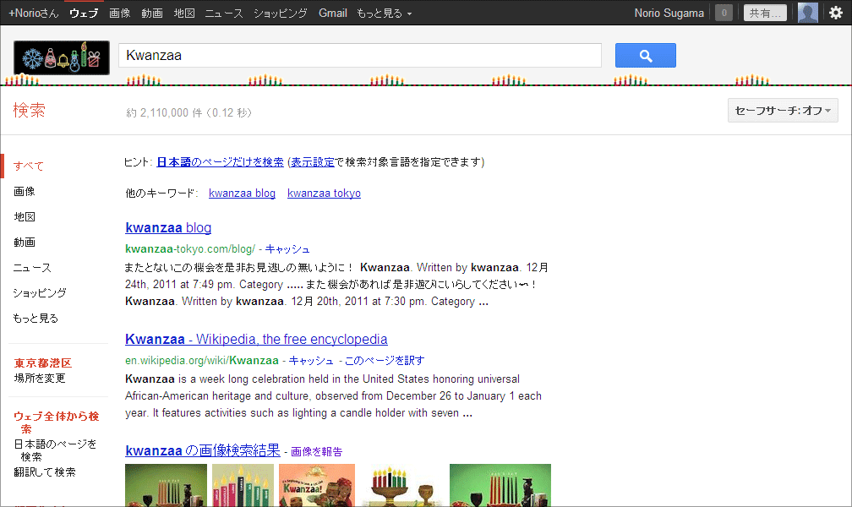
Task: Select 画像 filter in the left sidebar
Action: (x=24, y=191)
